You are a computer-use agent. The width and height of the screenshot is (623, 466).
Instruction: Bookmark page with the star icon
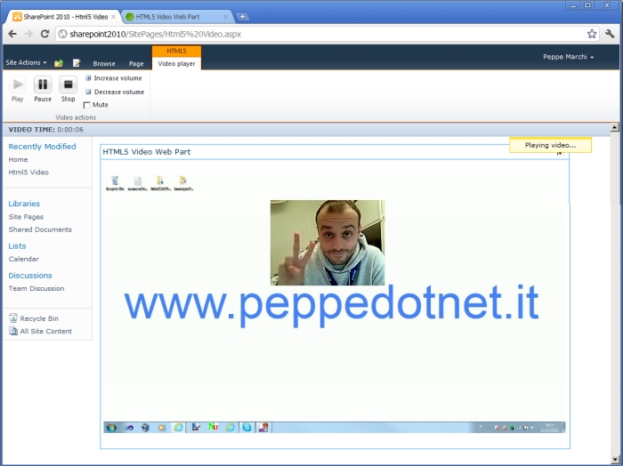coord(592,34)
